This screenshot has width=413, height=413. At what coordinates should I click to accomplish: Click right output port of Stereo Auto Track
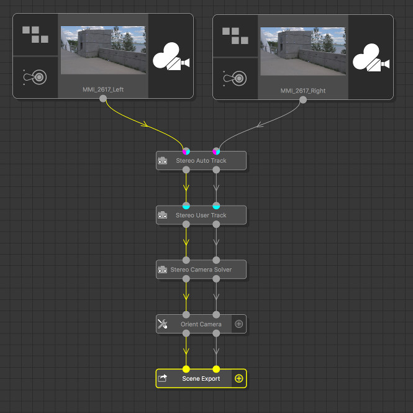point(216,170)
